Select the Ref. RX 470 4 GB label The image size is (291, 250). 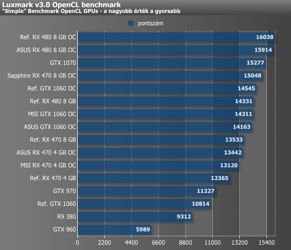[53, 178]
